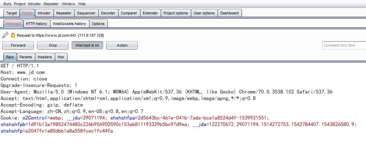
Task: Switch to the Hex view tab
Action: (x=61, y=57)
